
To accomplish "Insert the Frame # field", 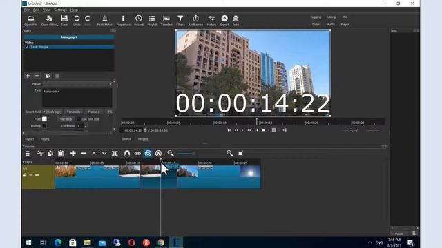I will point(94,112).
